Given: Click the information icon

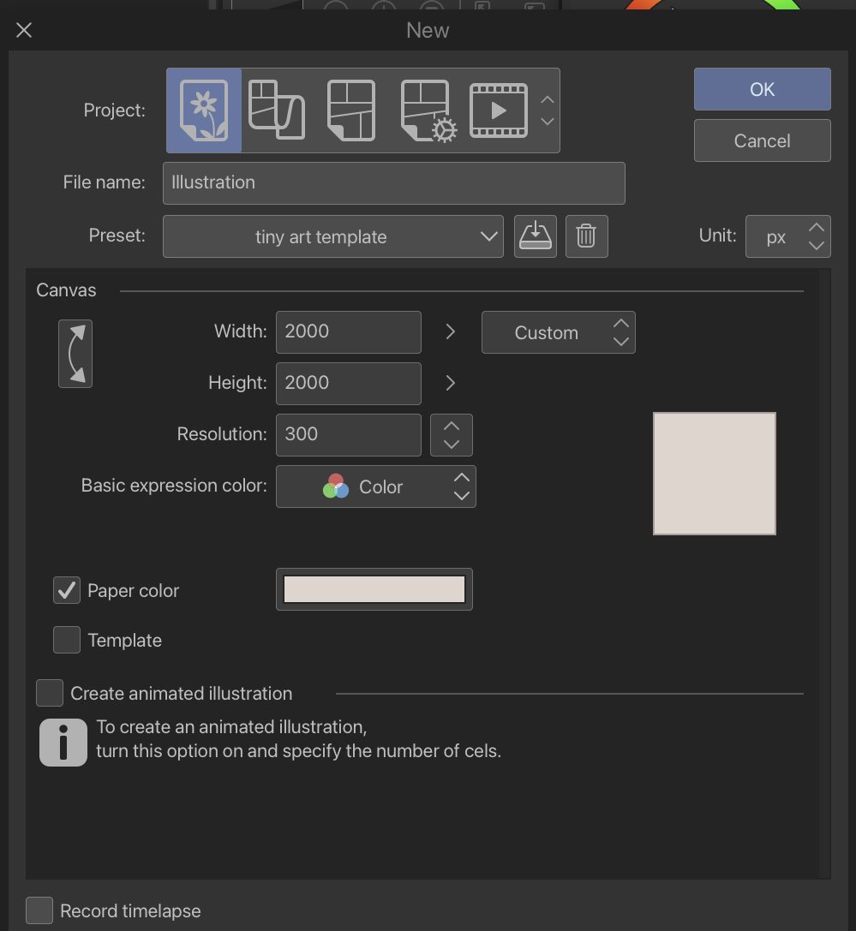Looking at the screenshot, I should [63, 743].
